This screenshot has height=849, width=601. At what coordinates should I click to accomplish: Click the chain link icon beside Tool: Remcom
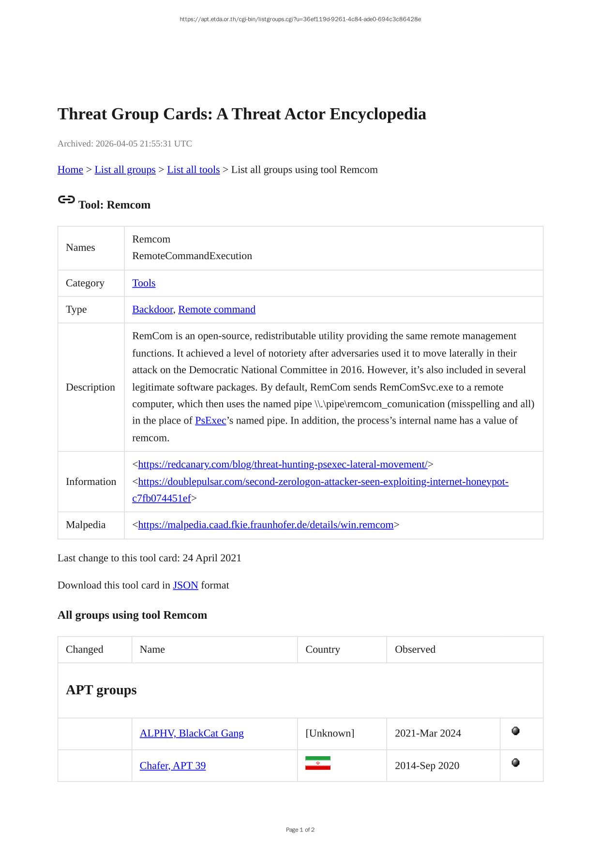pyautogui.click(x=66, y=200)
